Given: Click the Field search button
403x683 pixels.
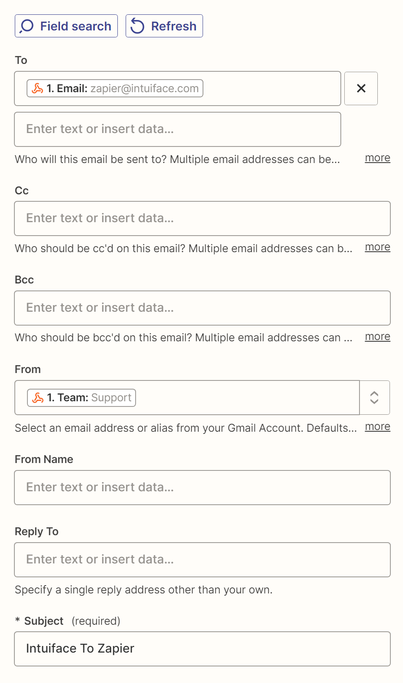Looking at the screenshot, I should 66,26.
